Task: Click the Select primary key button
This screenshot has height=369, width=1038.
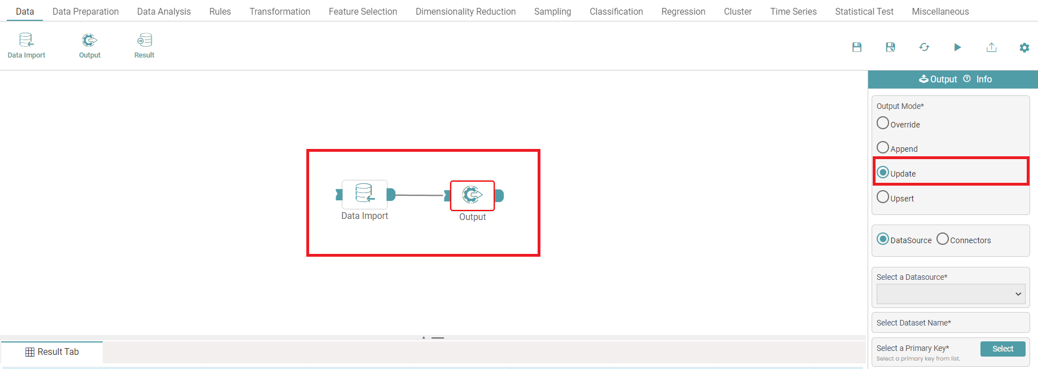Action: coord(1002,349)
